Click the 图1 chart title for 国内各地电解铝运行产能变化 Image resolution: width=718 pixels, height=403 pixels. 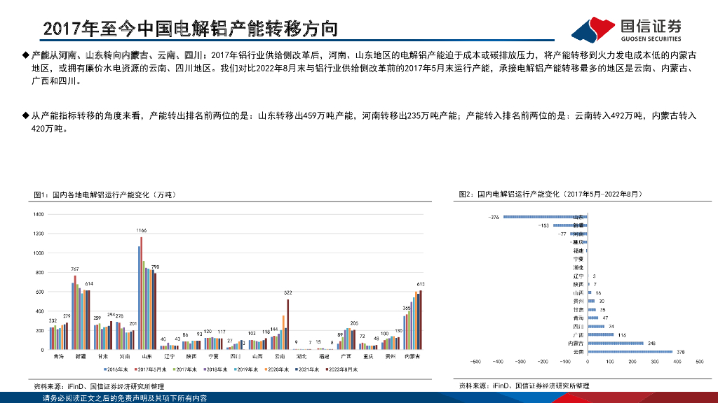[x=103, y=195]
